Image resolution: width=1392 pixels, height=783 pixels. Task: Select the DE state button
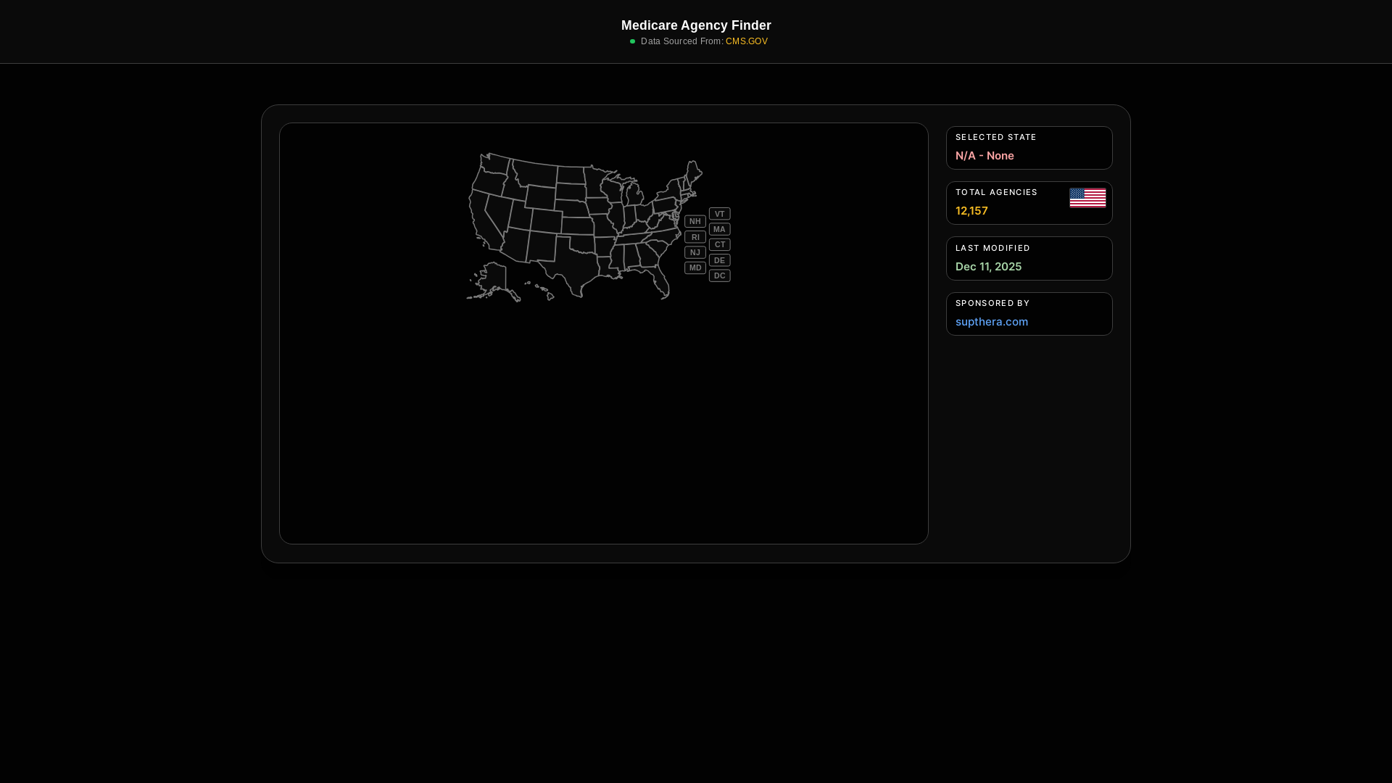pyautogui.click(x=720, y=260)
